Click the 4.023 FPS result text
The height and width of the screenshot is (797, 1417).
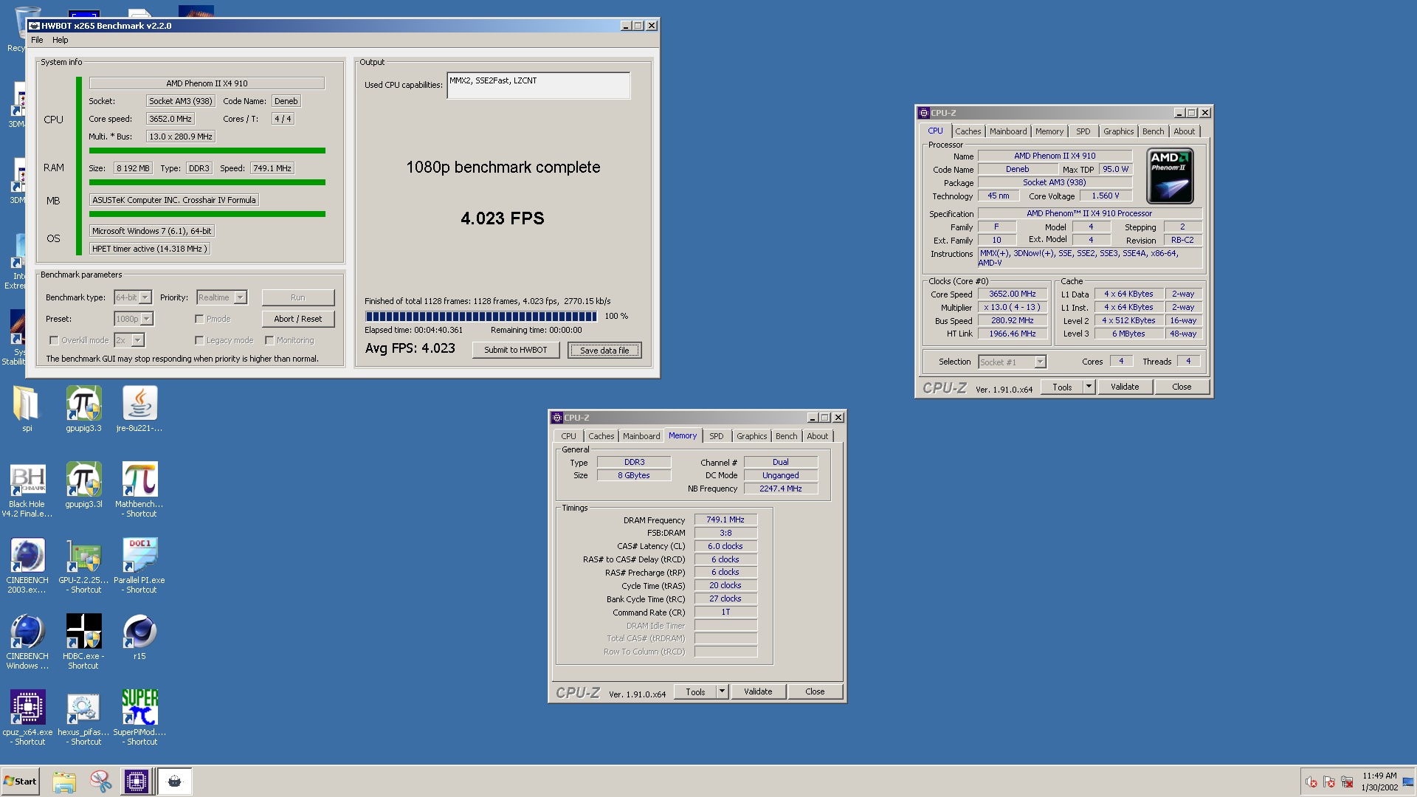pyautogui.click(x=503, y=218)
